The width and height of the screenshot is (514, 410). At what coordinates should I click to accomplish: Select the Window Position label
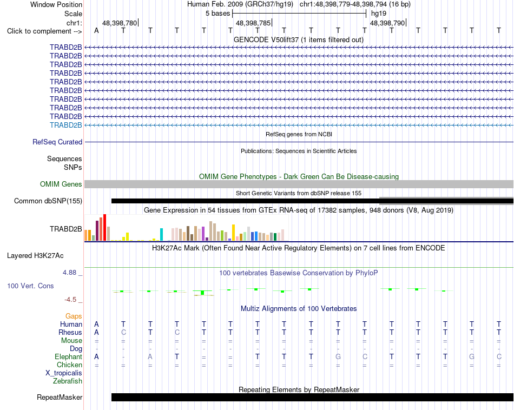tap(56, 4)
